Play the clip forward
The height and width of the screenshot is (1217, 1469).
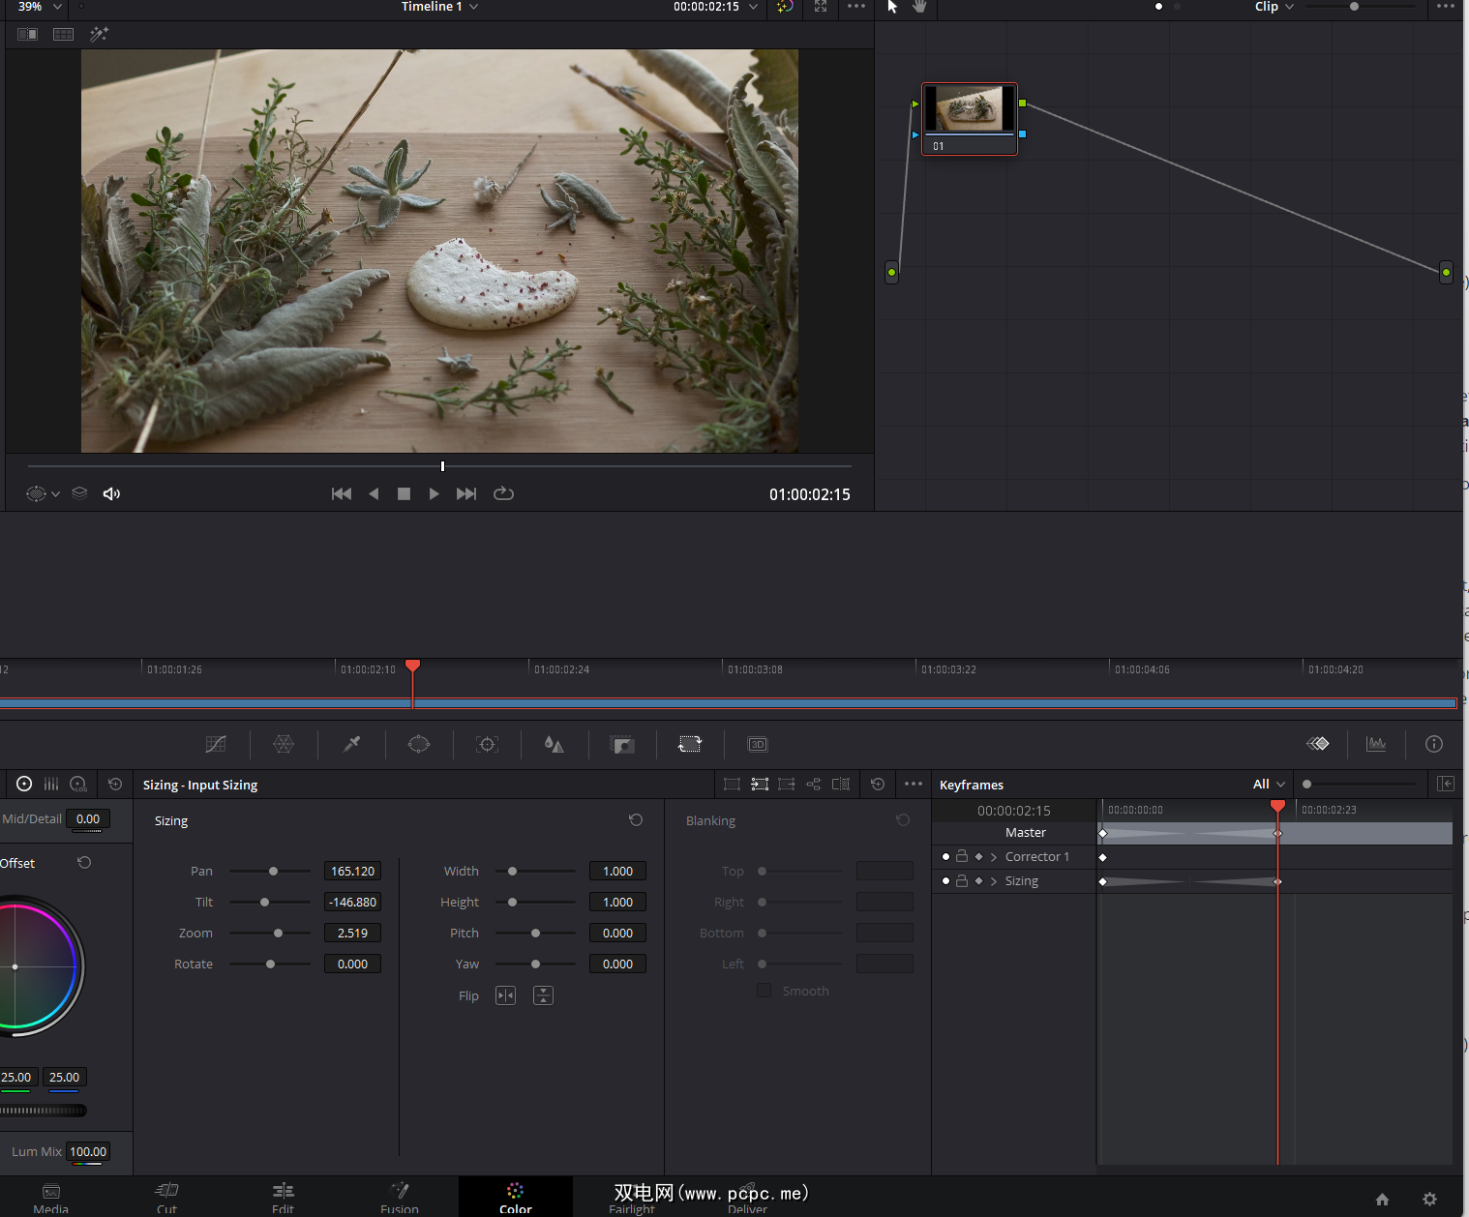click(434, 493)
